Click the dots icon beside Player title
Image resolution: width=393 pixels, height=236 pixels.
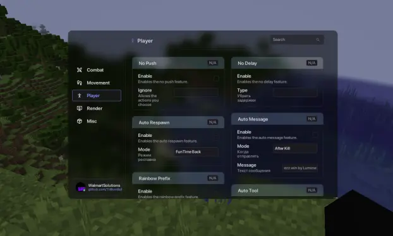point(133,40)
